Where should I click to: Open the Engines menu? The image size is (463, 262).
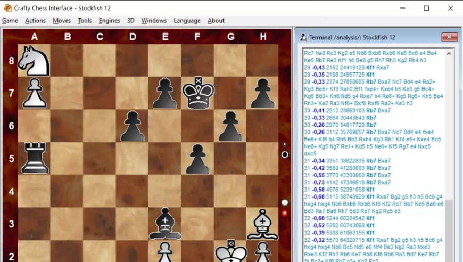pos(109,21)
